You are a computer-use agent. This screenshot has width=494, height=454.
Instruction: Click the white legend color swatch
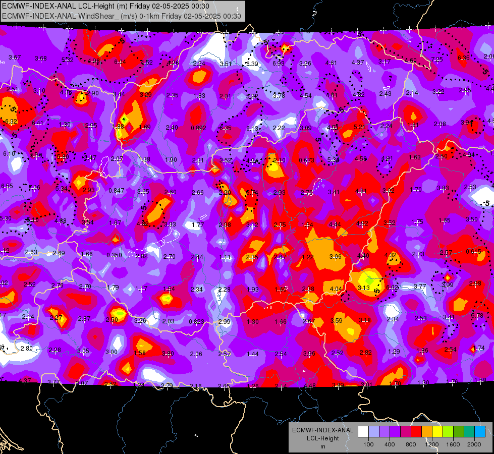point(363,432)
